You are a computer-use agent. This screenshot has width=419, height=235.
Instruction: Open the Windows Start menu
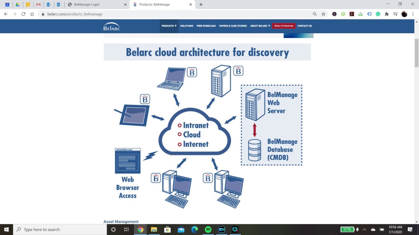pos(6,229)
